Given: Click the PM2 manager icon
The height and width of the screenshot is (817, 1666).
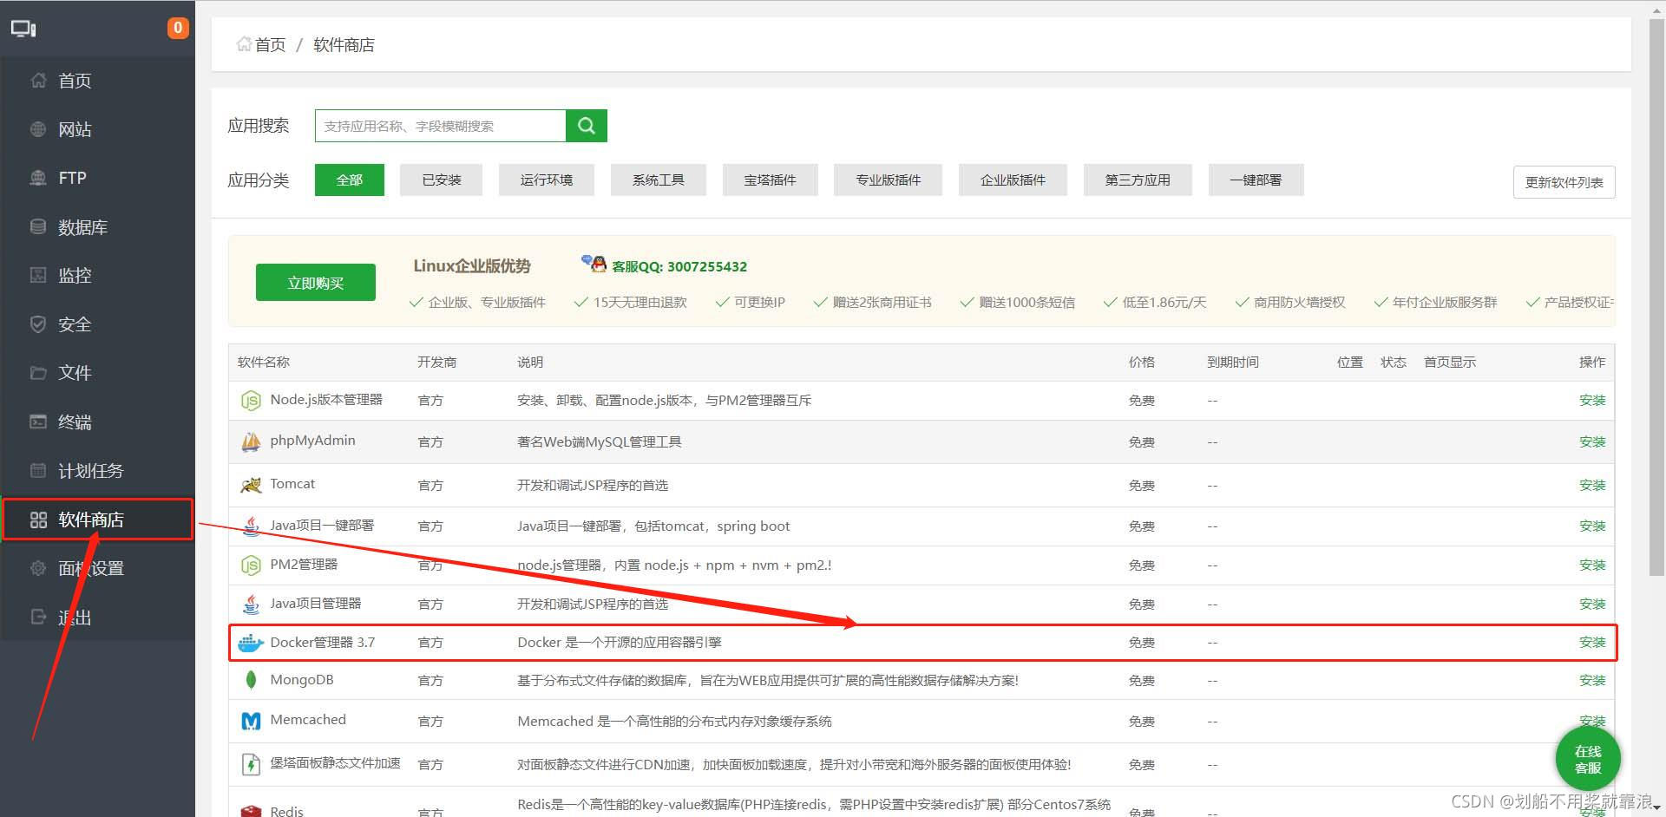Looking at the screenshot, I should point(251,565).
